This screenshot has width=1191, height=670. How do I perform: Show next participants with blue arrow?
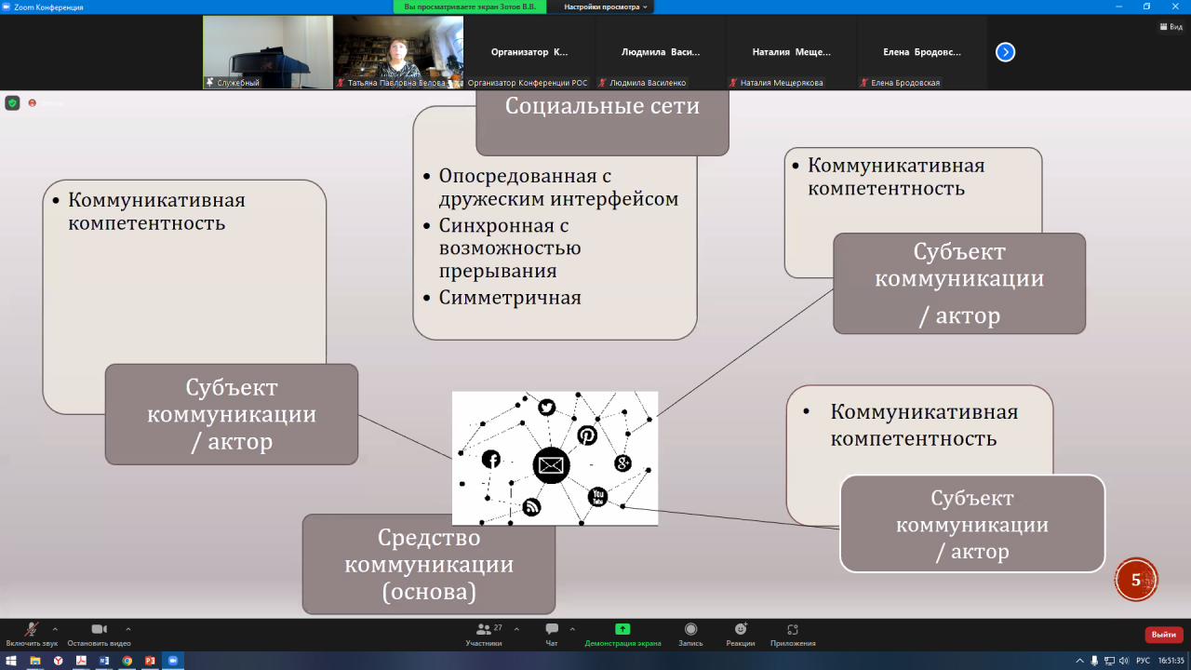[x=1005, y=52]
